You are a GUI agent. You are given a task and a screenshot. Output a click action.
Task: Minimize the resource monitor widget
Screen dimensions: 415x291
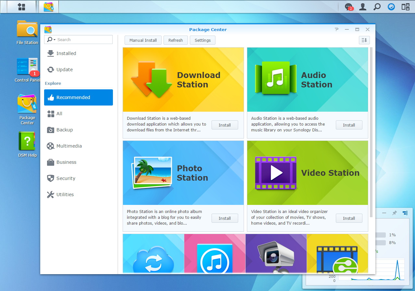384,213
